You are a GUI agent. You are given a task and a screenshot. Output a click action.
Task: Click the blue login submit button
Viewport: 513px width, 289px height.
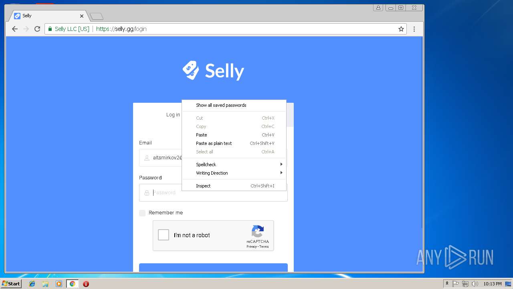(x=213, y=268)
